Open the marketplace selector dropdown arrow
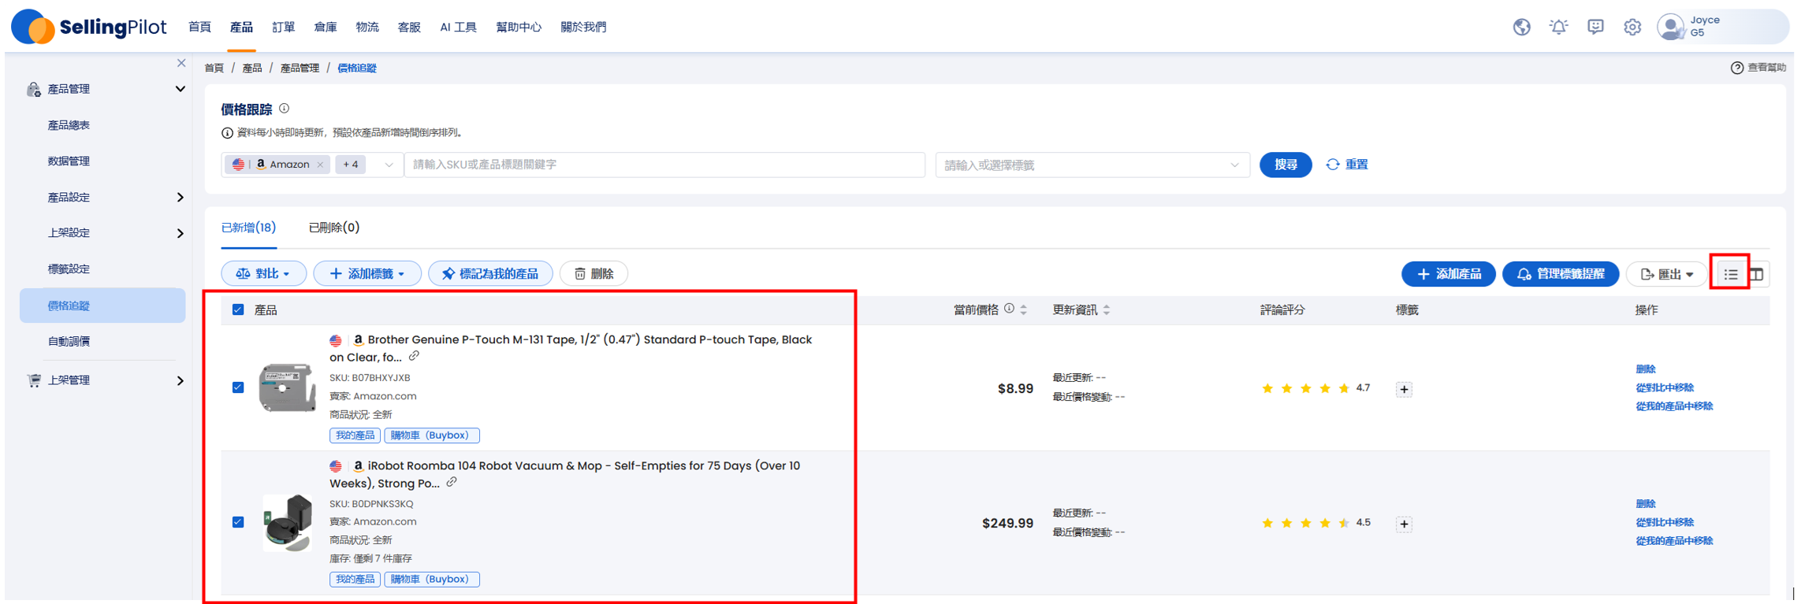Image resolution: width=1801 pixels, height=604 pixels. click(x=389, y=165)
